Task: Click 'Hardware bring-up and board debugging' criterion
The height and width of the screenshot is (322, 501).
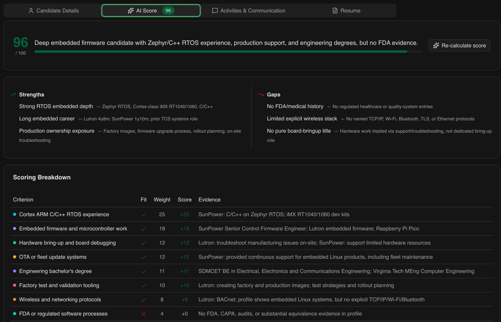Action: click(68, 243)
